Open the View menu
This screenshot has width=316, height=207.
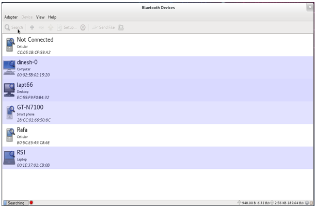coord(40,17)
